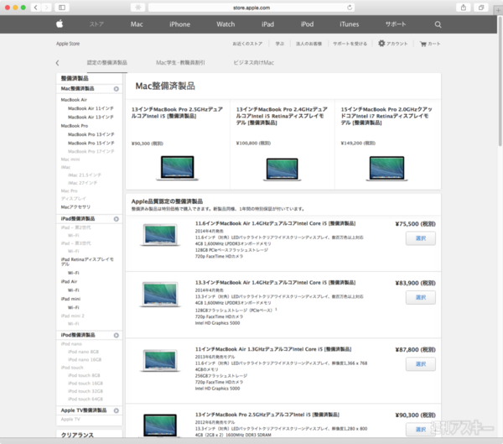The width and height of the screenshot is (503, 444).
Task: Open featured 15インチMacBook Pro 2.0GHz card title
Action: tap(386, 116)
